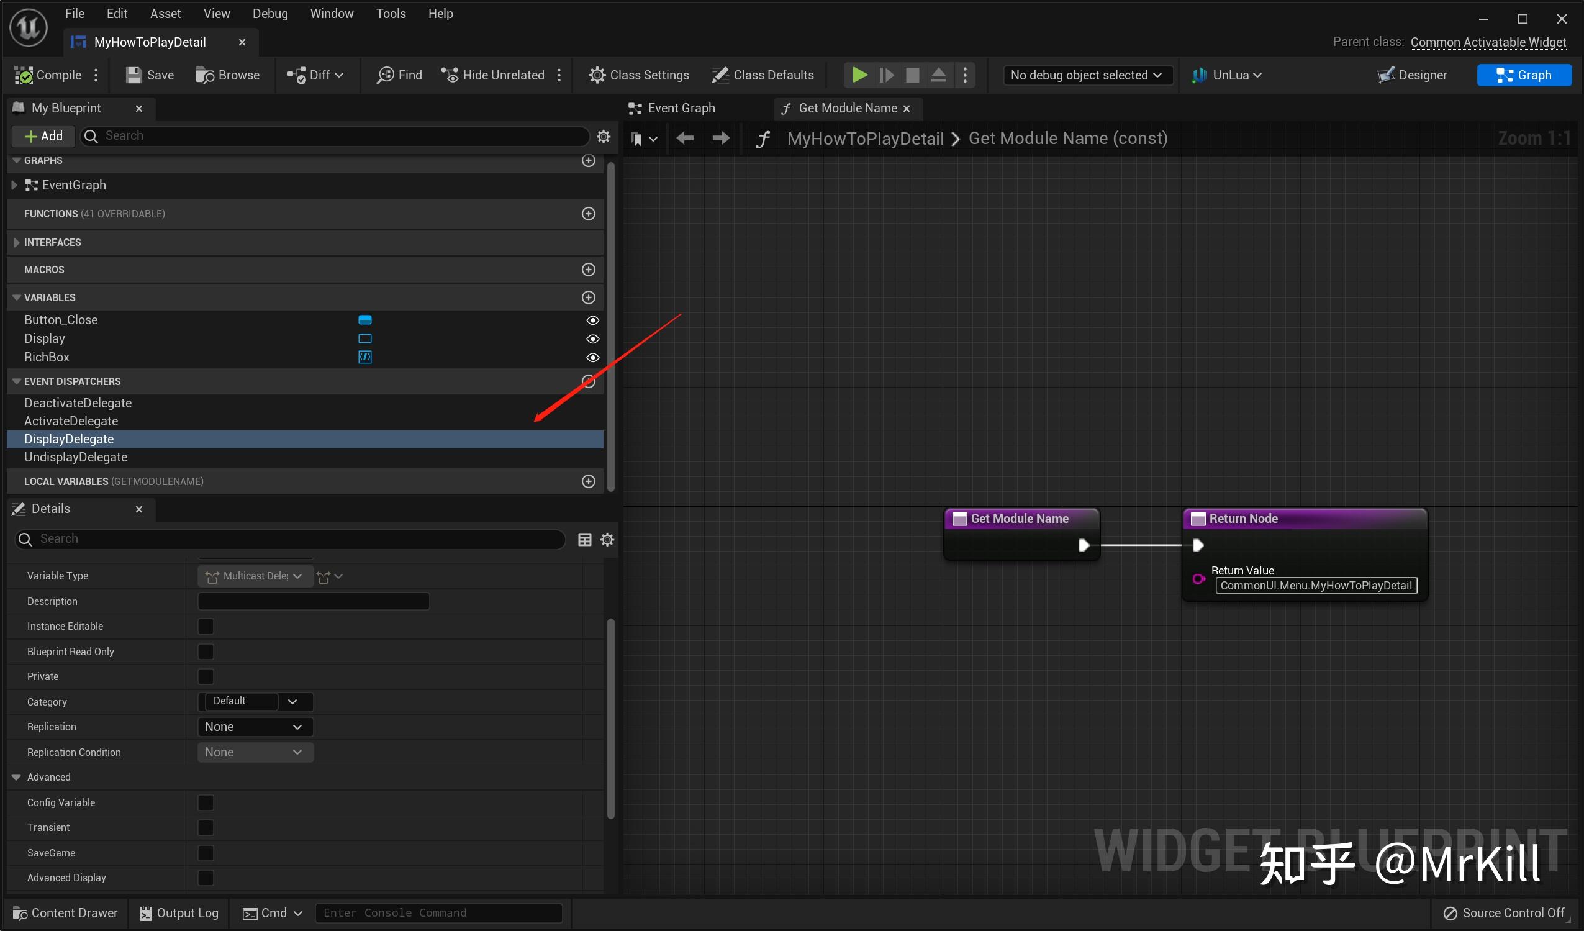Click the Description input field
This screenshot has height=931, width=1584.
(313, 602)
